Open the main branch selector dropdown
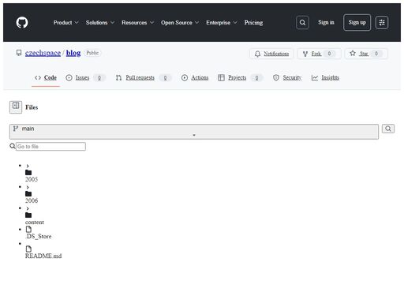This screenshot has width=404, height=303. click(x=194, y=132)
